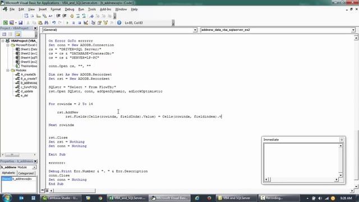Close the Project Explorer panel
The height and width of the screenshot is (202, 359).
pos(35,28)
